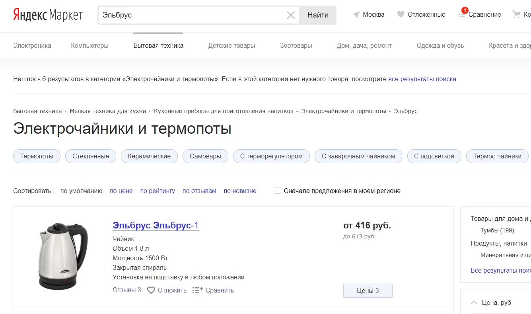Click the Москва city text

click(373, 15)
